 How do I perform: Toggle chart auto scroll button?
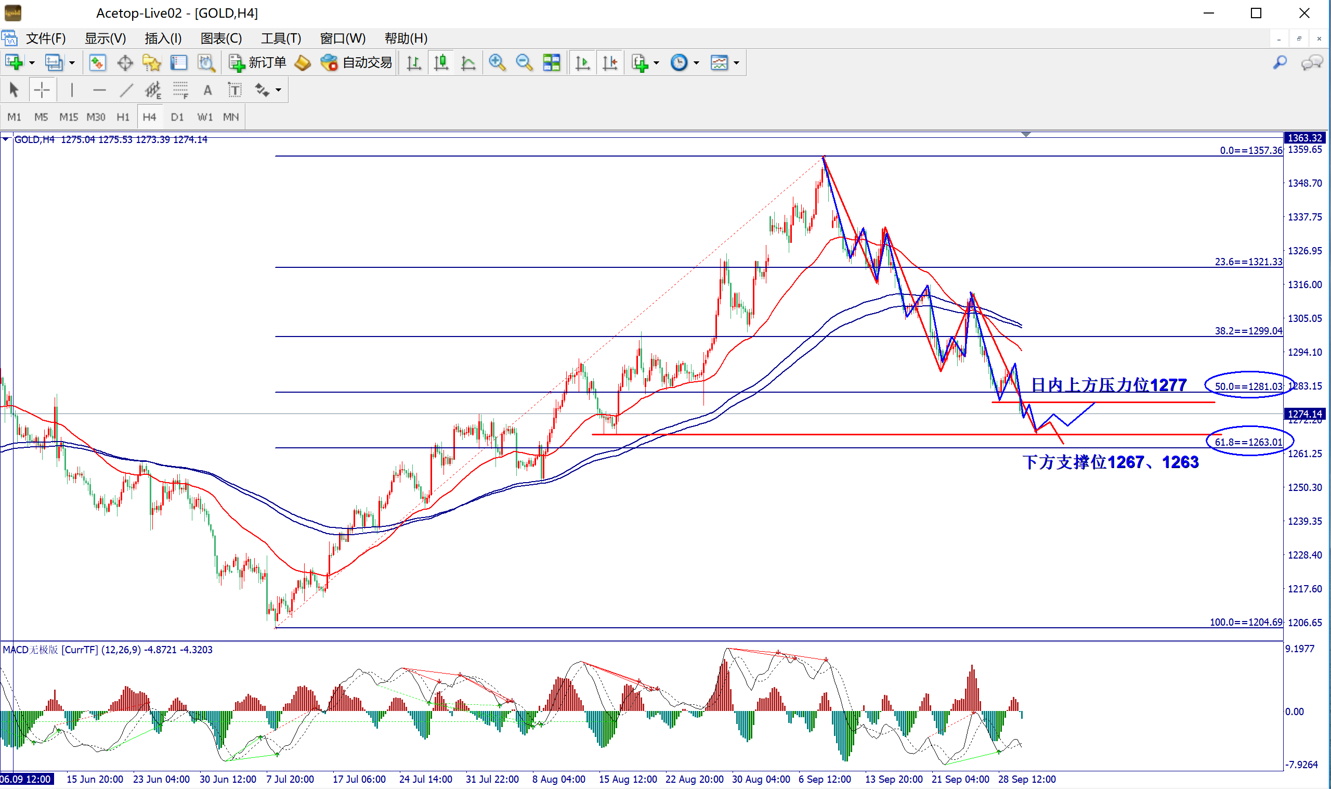582,63
